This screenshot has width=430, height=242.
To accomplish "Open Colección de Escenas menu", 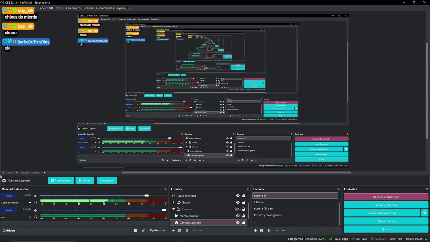I will coord(80,8).
